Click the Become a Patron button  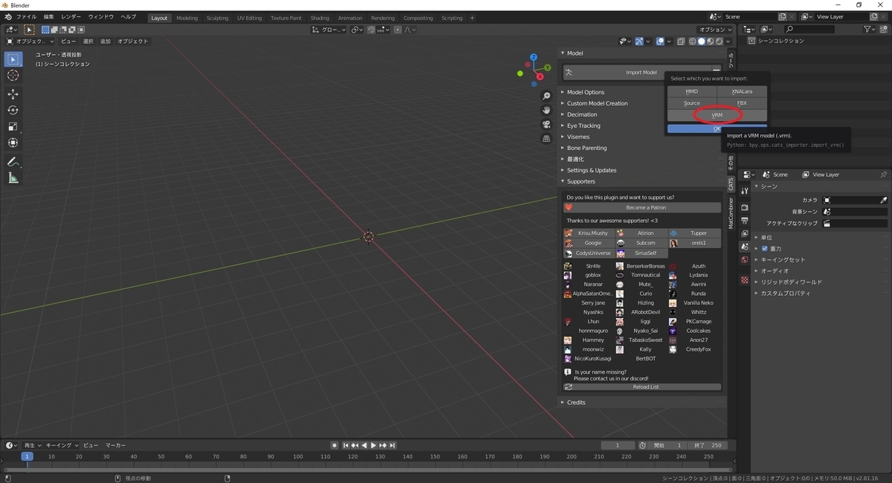(642, 208)
